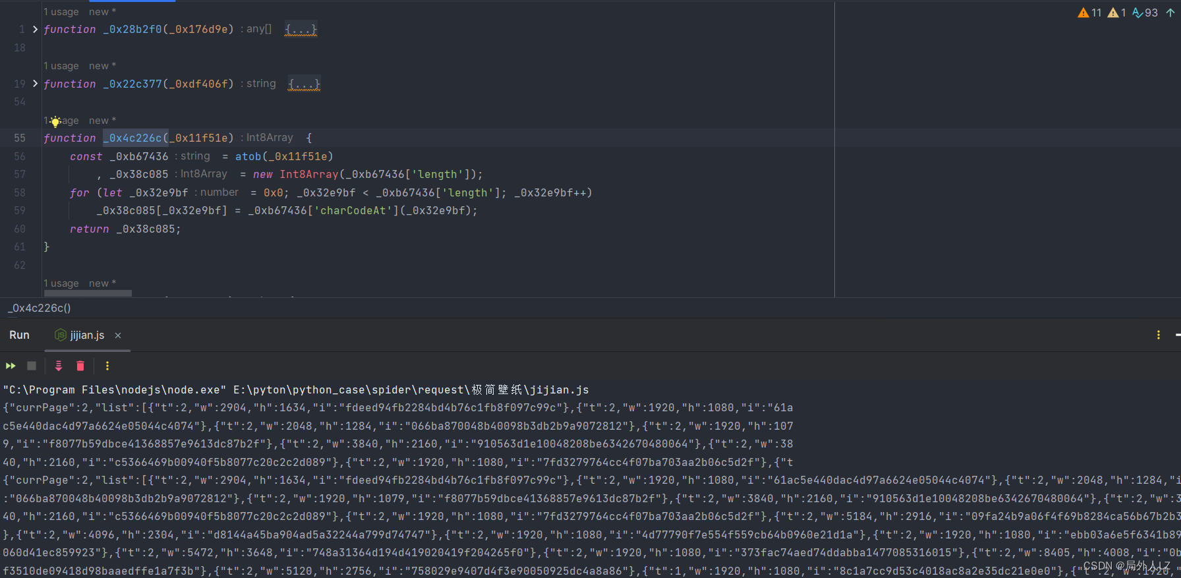
Task: Click the '1 usage' hint above _0x28b2f0
Action: tap(61, 12)
